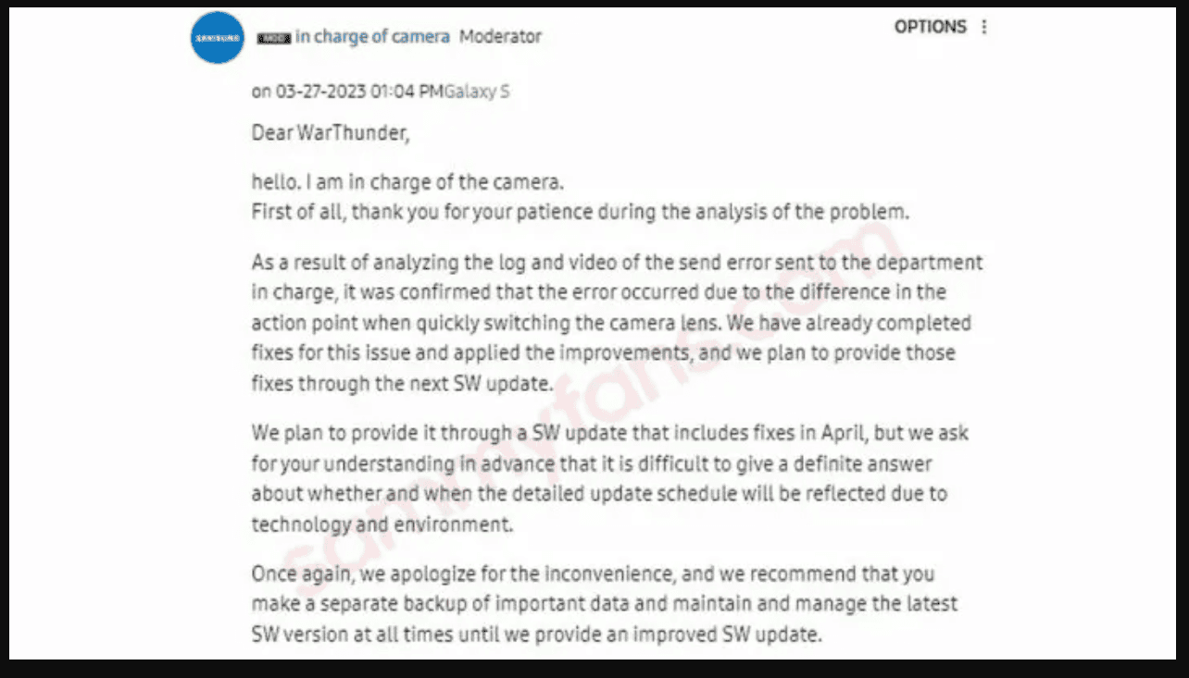Click the "thank you for your patience" line

coord(581,212)
